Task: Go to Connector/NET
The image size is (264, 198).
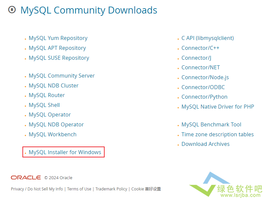Action: coord(201,68)
